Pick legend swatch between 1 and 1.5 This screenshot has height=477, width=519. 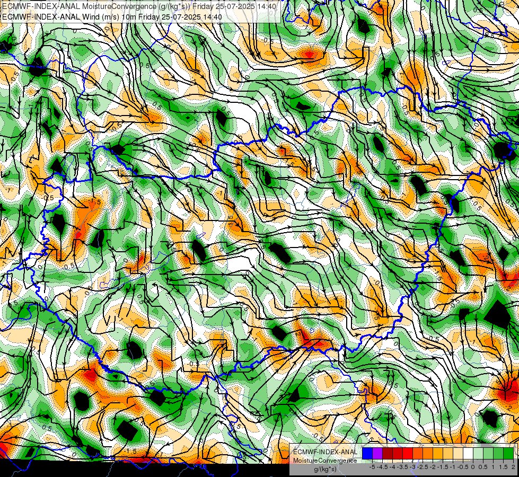pos(498,454)
